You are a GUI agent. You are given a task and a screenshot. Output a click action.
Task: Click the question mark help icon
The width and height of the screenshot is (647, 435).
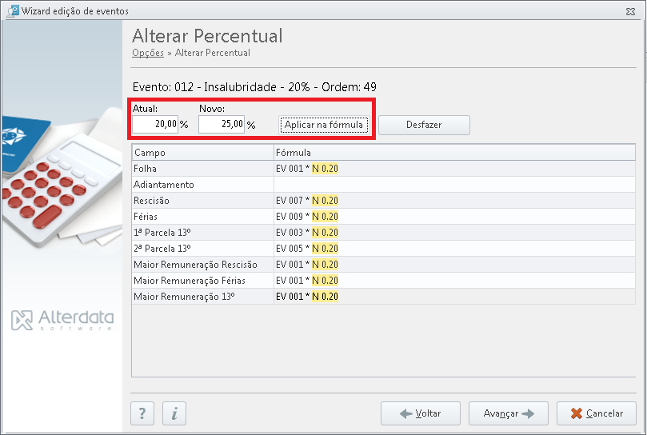[142, 413]
